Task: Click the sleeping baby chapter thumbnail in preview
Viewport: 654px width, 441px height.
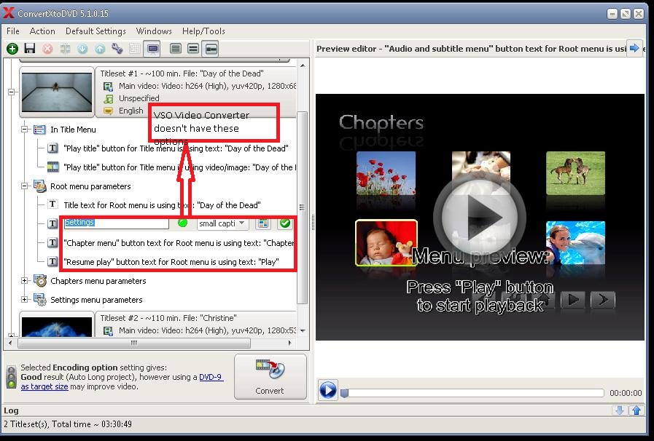Action: 386,243
